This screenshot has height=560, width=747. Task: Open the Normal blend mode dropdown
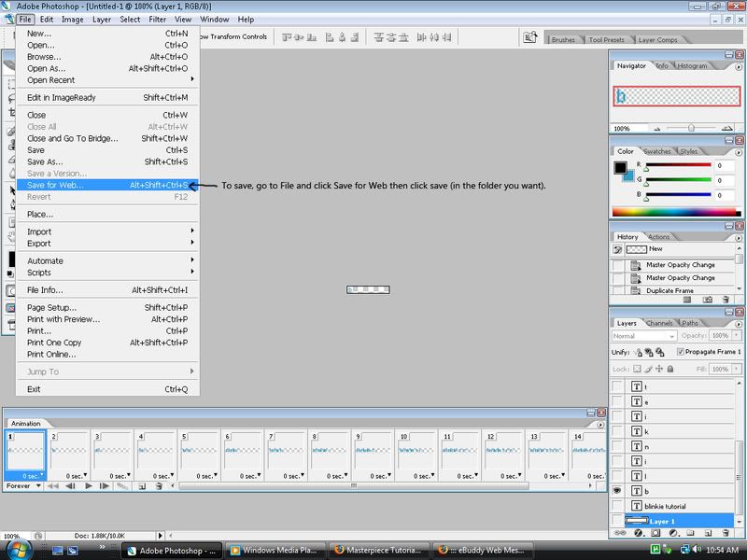coord(644,336)
